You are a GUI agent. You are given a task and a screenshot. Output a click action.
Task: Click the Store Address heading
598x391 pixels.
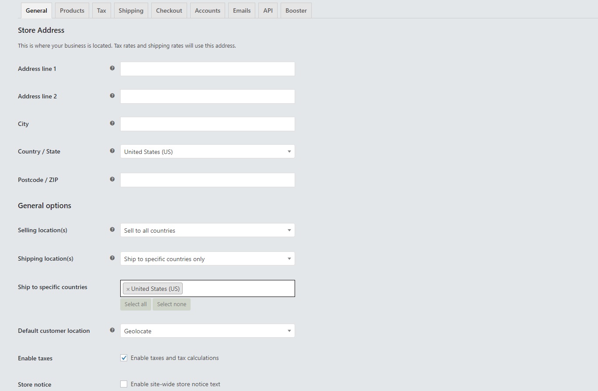point(41,30)
